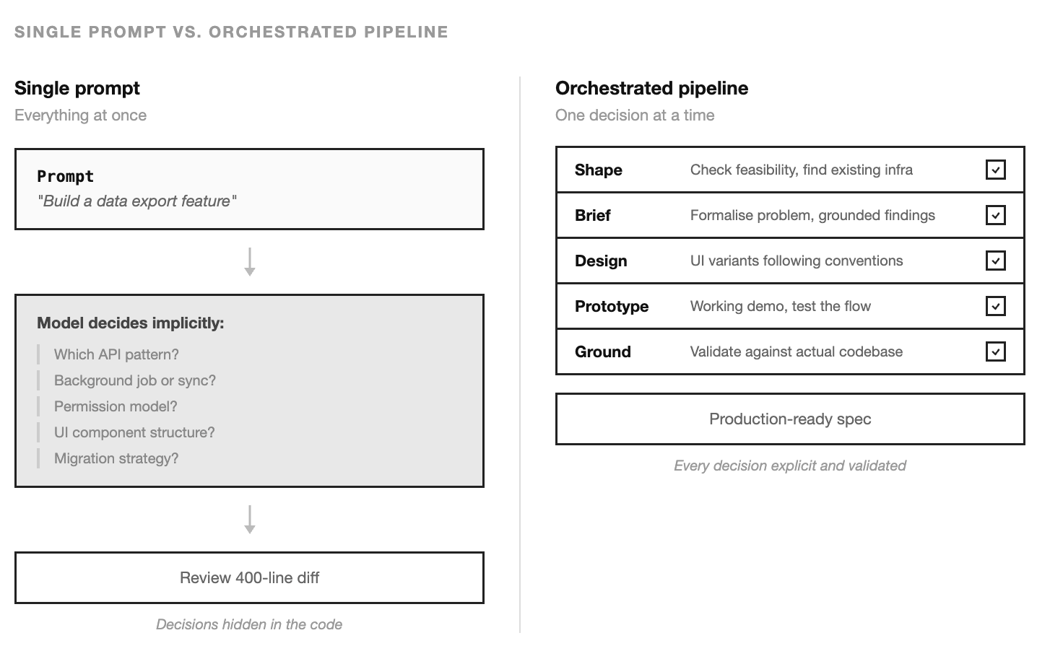Uncheck the Ground stage checkbox
The image size is (1037, 651).
pyautogui.click(x=995, y=351)
